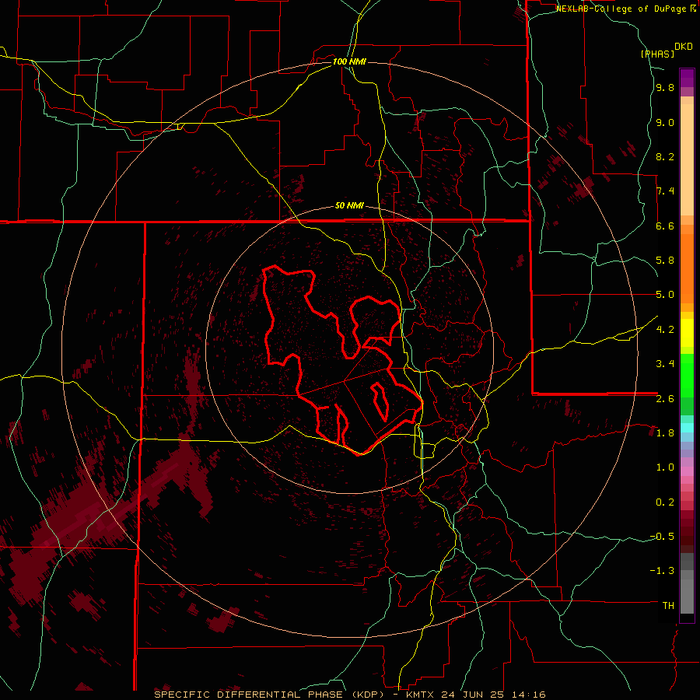Click the 8.2 legend value

click(665, 156)
